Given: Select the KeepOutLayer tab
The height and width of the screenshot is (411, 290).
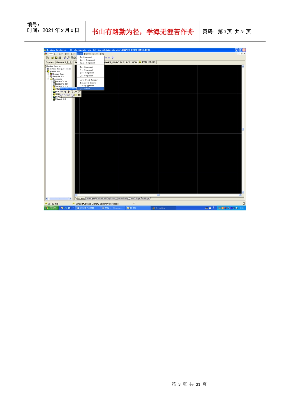Looking at the screenshot, I should pyautogui.click(x=135, y=198).
